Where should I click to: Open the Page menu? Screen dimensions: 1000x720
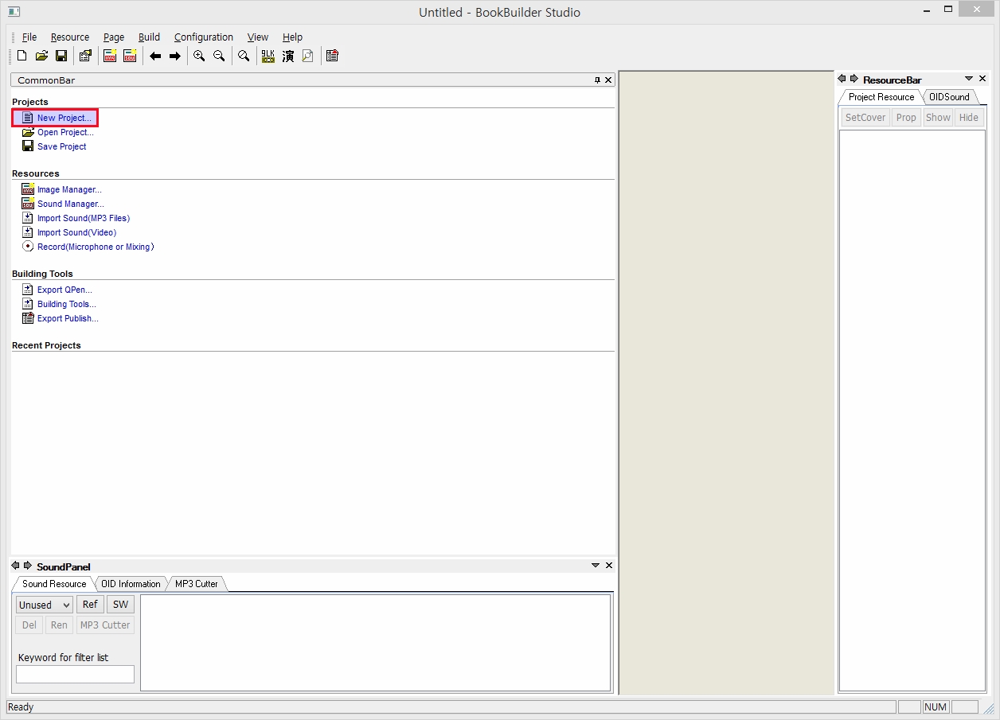(114, 37)
